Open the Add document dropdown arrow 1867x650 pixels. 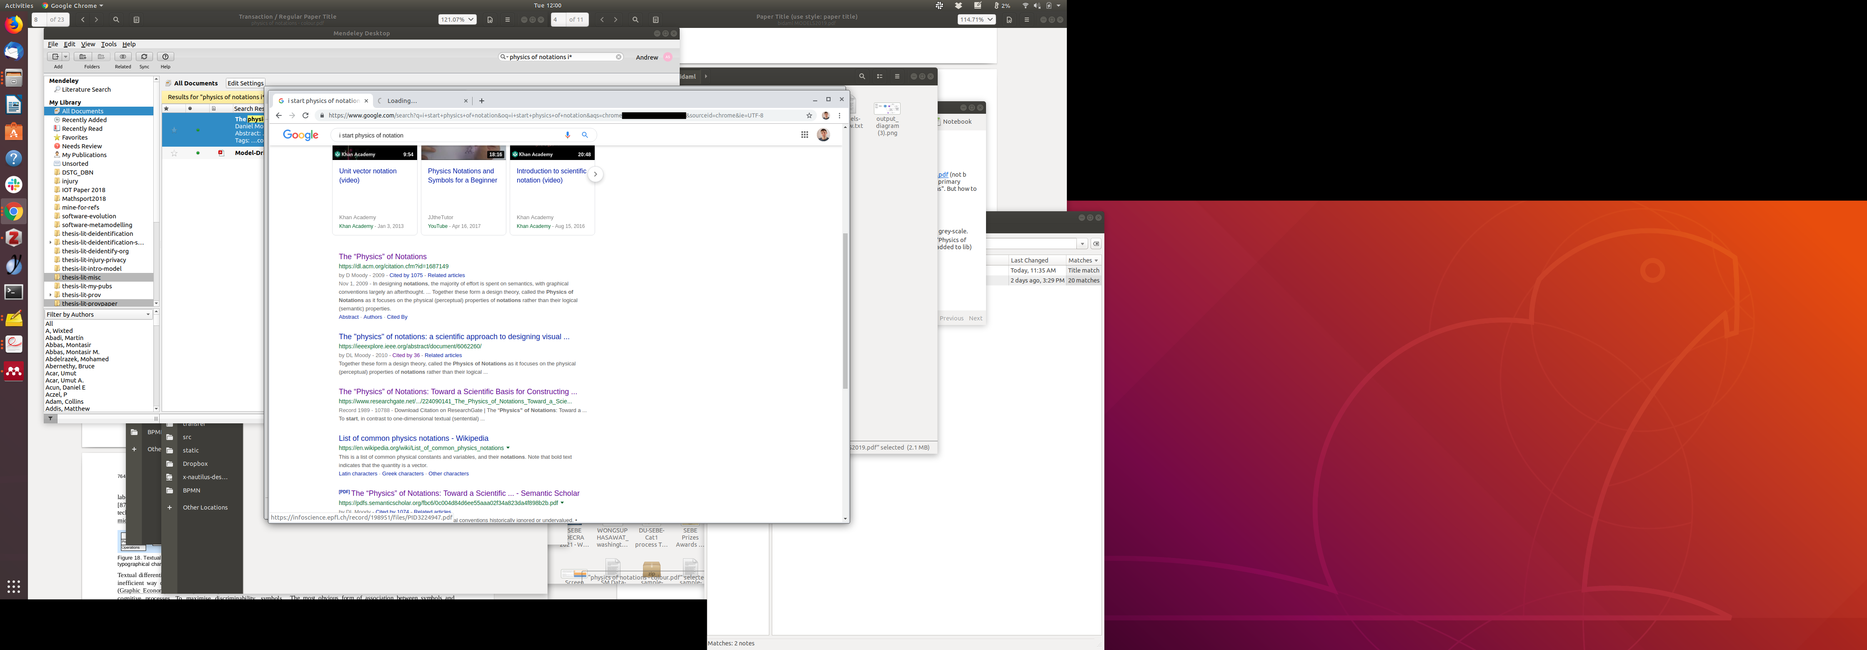65,57
